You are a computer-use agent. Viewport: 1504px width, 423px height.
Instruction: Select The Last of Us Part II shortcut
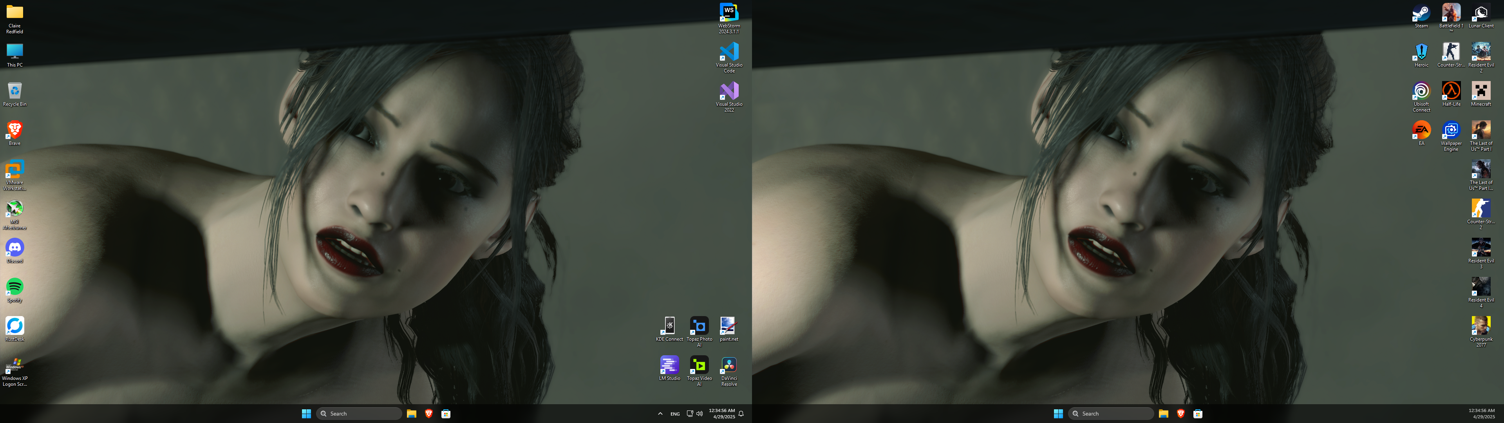click(1480, 175)
